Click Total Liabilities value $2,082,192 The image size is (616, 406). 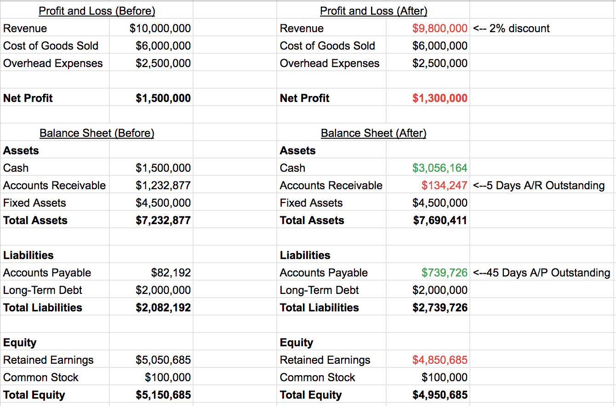(163, 308)
